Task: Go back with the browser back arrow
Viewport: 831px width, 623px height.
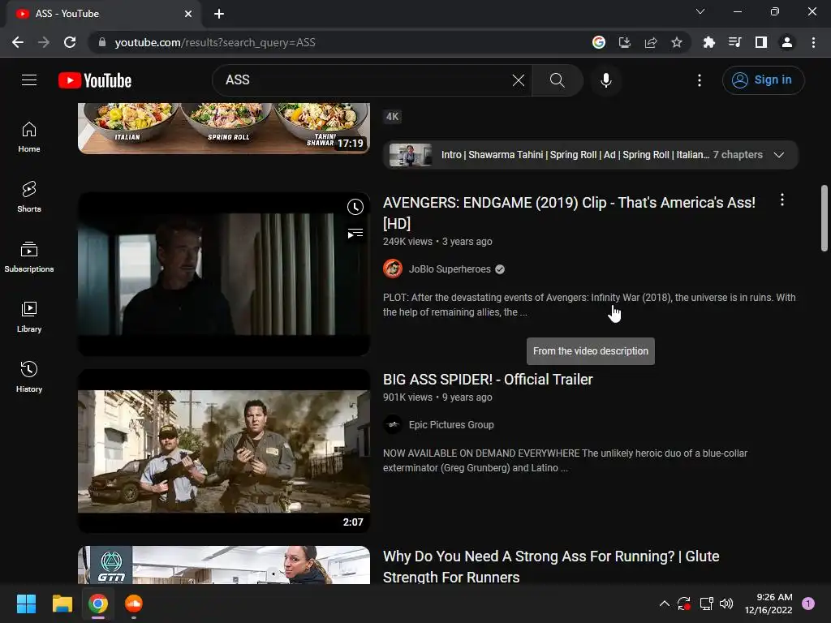Action: coord(18,42)
